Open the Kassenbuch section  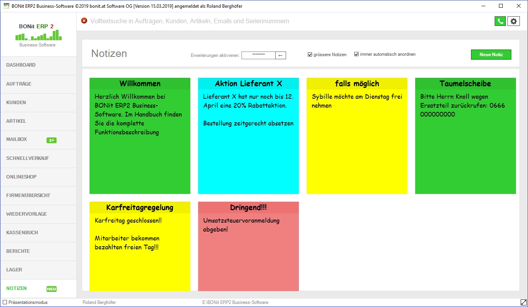[x=38, y=233]
